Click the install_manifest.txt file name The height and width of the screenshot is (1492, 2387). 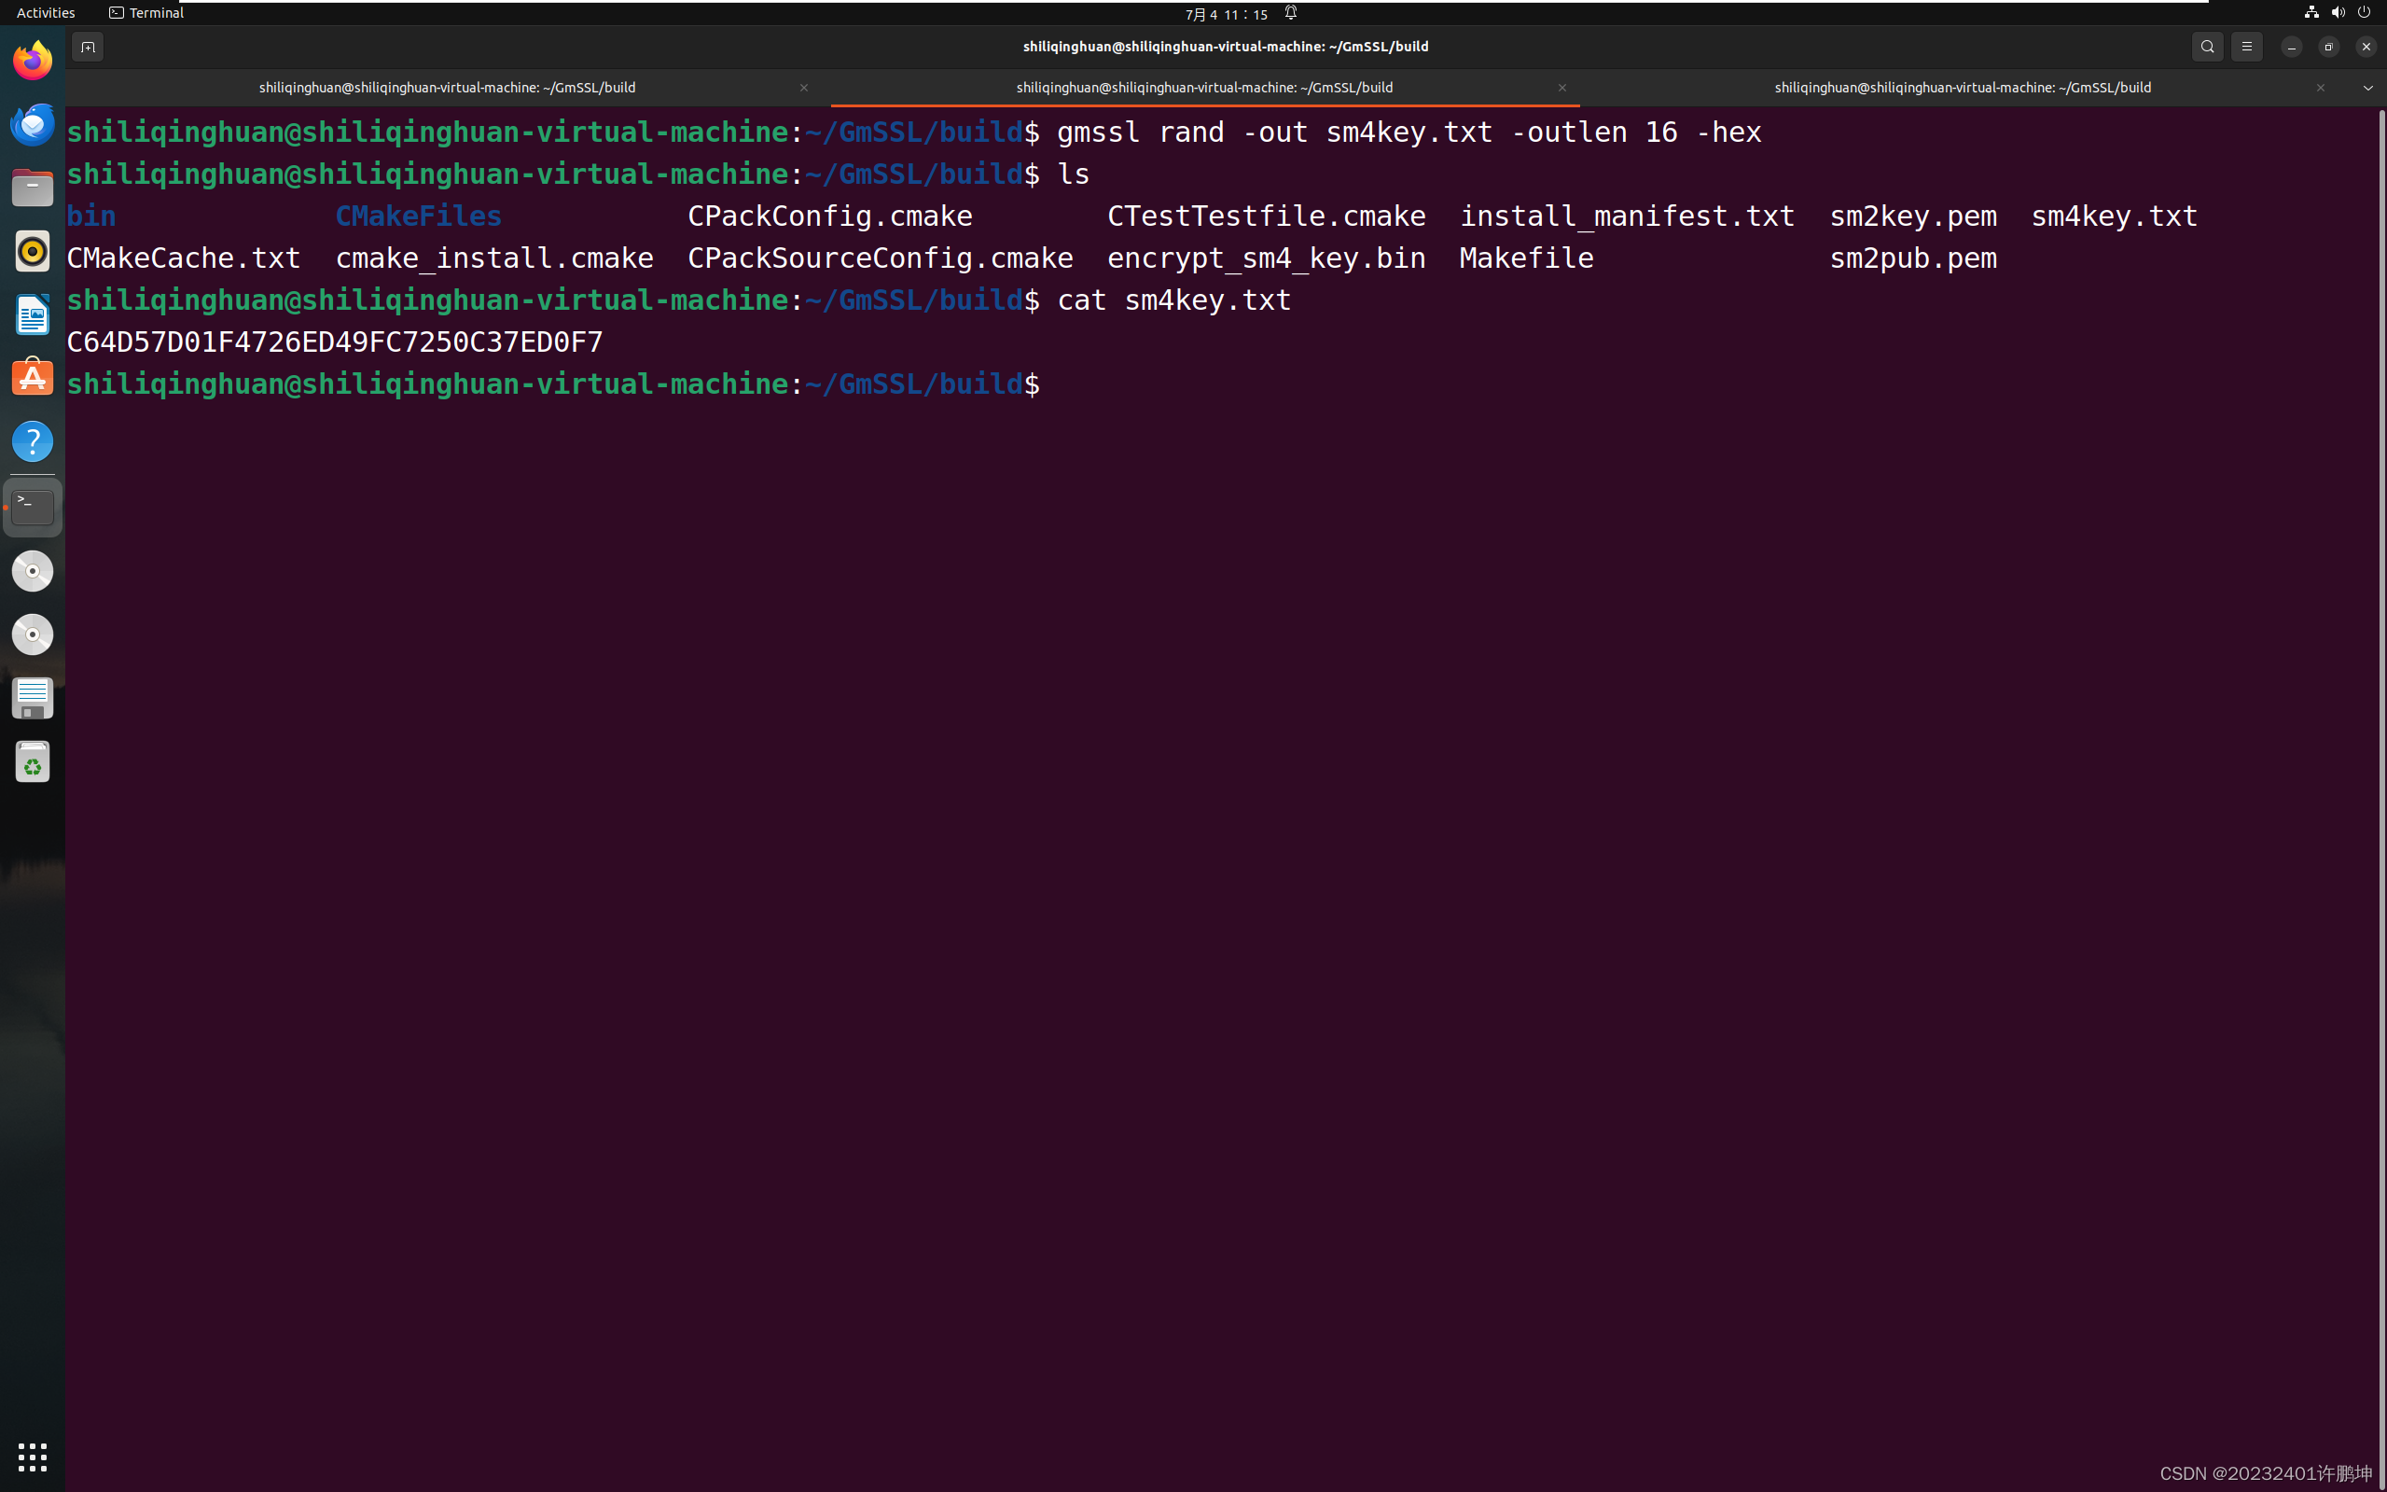pyautogui.click(x=1627, y=216)
